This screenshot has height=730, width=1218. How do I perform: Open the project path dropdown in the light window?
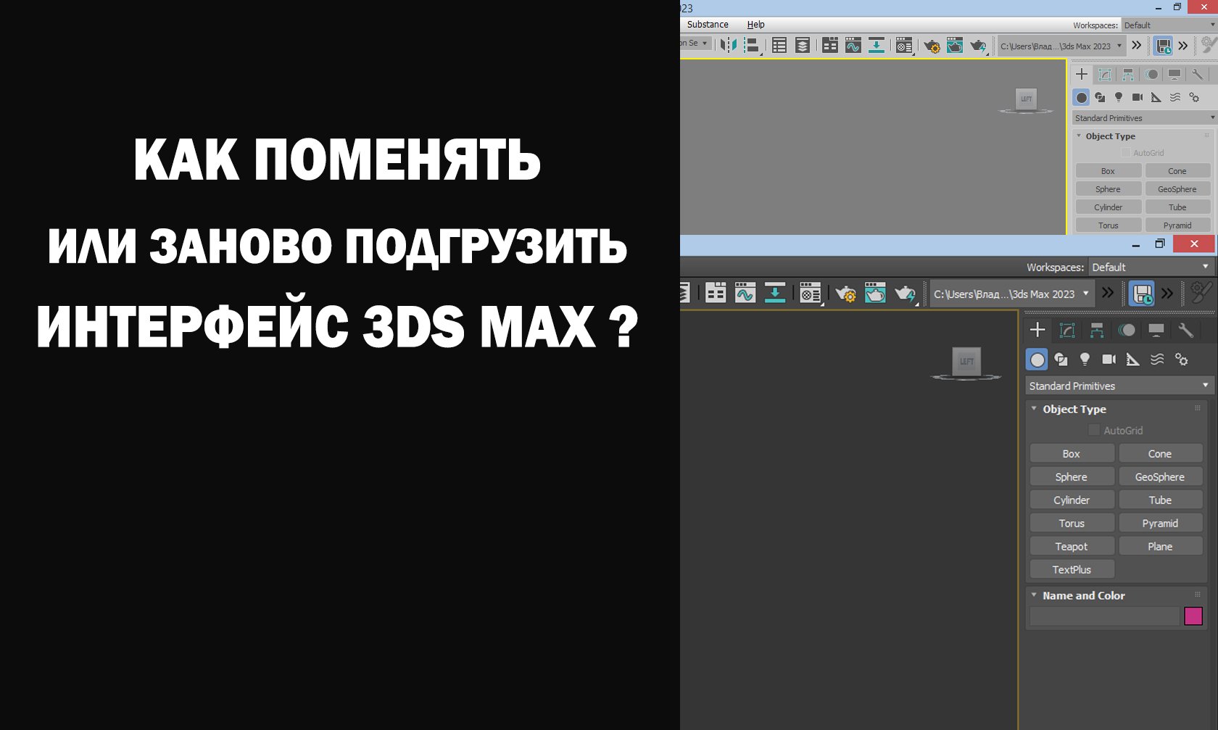pos(1061,46)
